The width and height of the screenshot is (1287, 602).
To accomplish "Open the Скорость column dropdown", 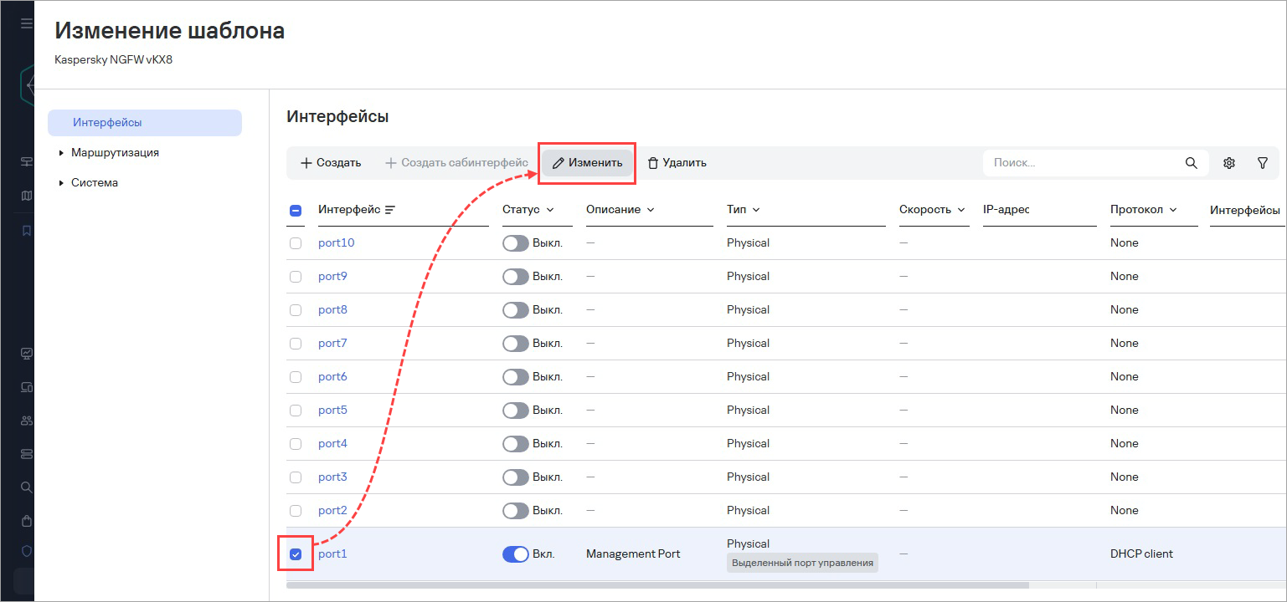I will (961, 210).
